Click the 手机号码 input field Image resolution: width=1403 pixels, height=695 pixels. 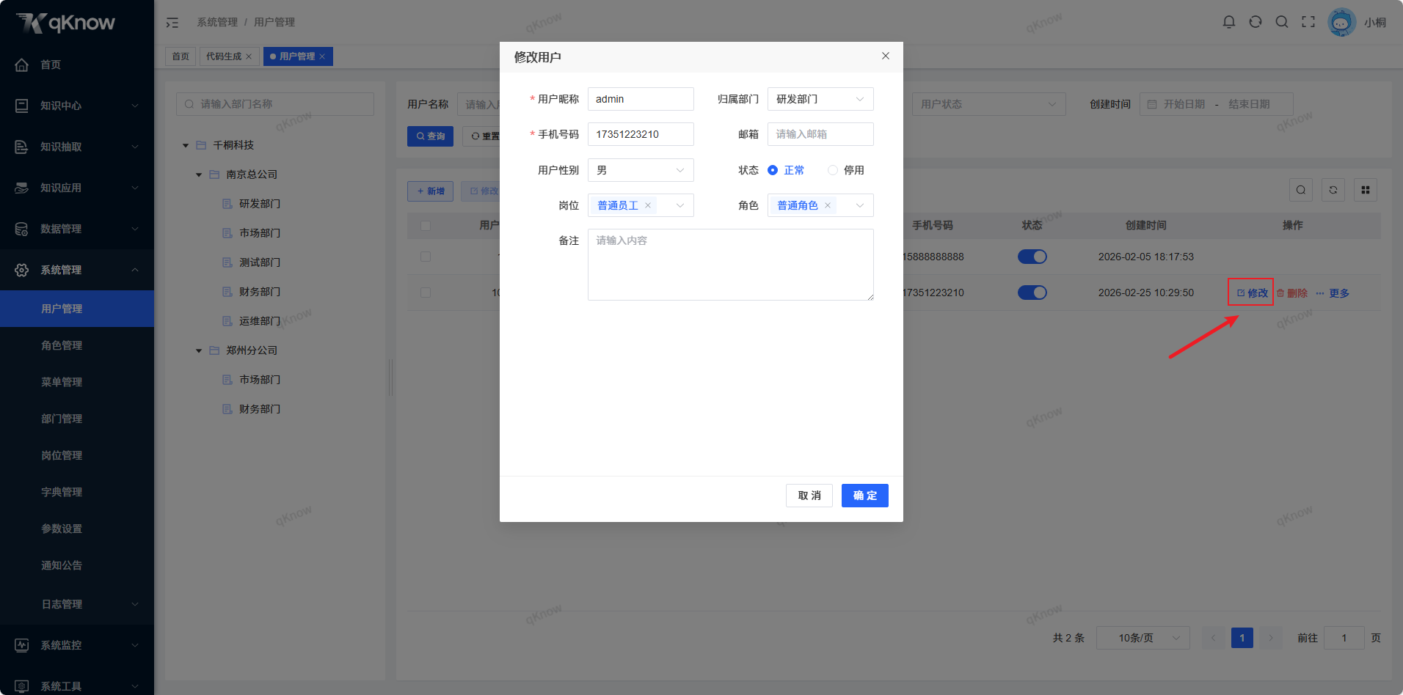641,134
